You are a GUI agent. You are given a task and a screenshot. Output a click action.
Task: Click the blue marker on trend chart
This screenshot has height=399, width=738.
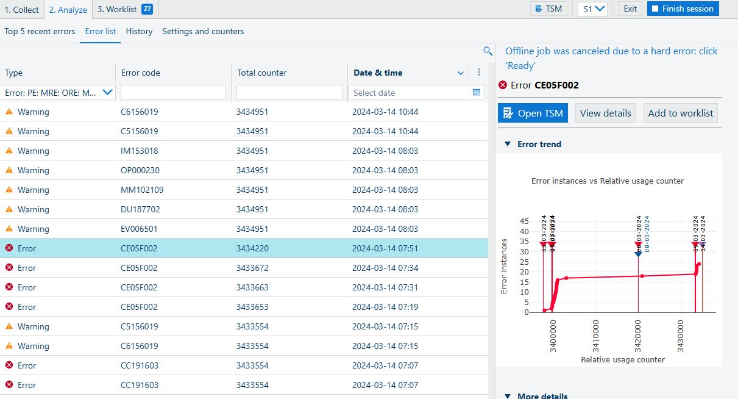point(638,253)
